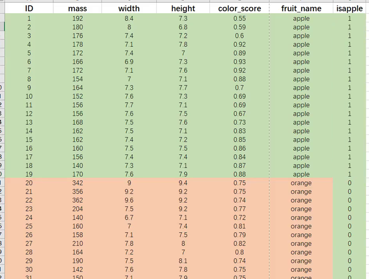Viewport: 369px width, 279px height.
Task: Select the ID column header cell
Action: [29, 9]
